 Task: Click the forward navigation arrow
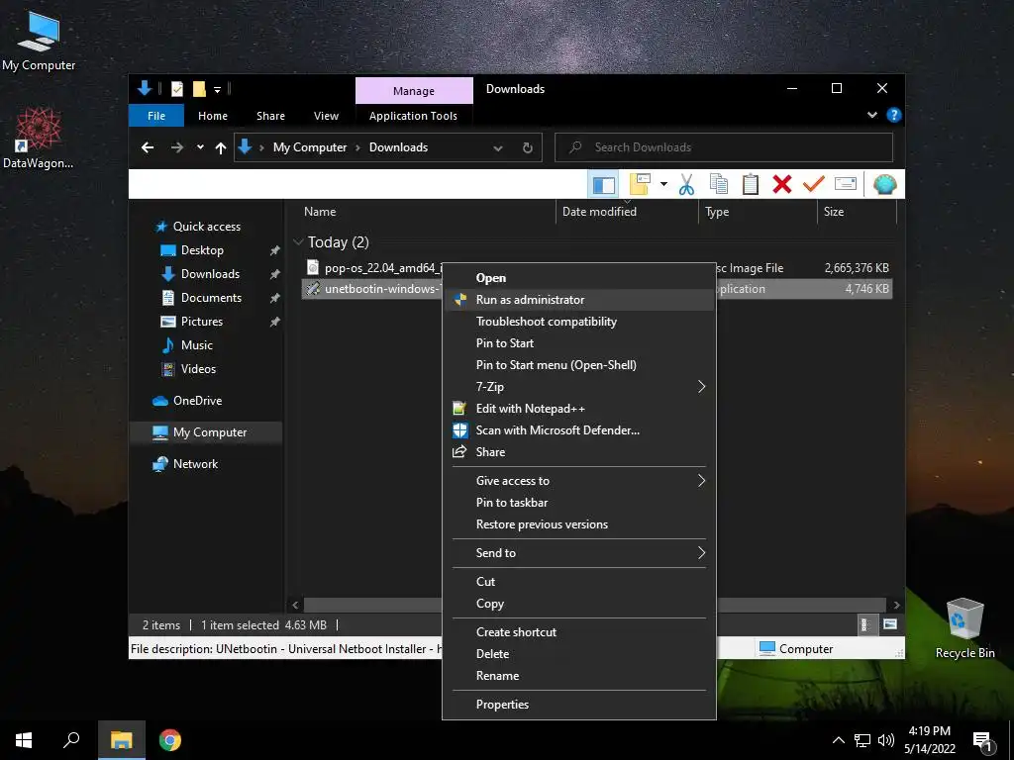coord(176,148)
